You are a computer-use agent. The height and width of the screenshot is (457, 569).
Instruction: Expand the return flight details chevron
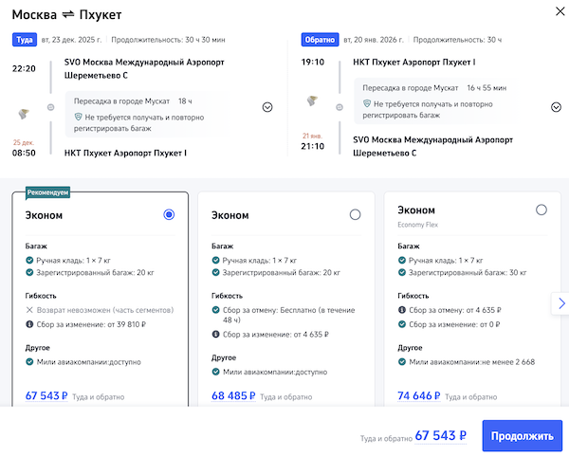[x=556, y=107]
